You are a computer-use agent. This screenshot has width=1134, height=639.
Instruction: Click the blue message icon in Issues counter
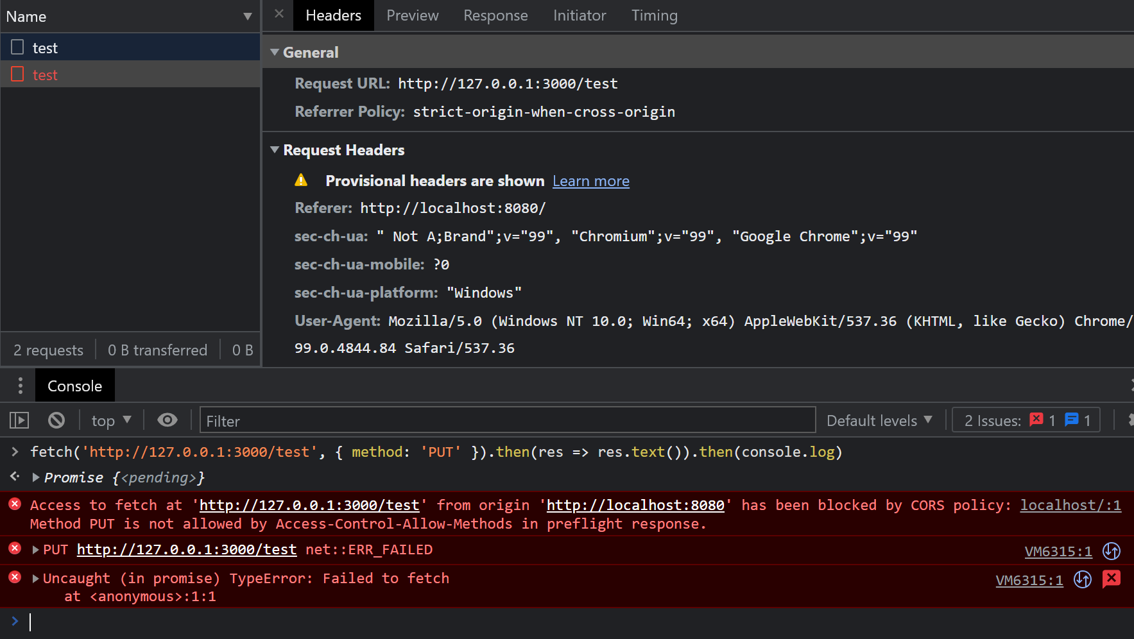[1071, 420]
